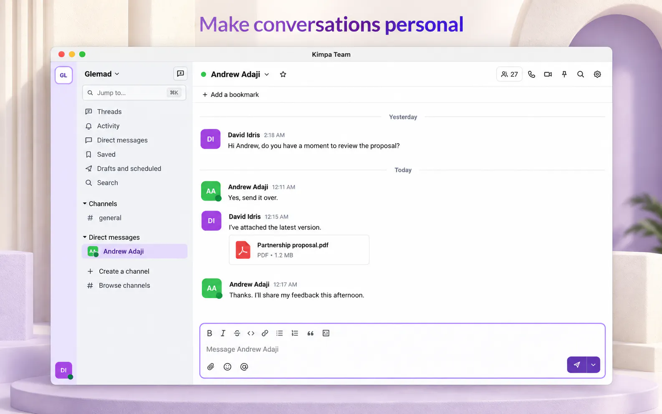Toggle italic formatting in composer
This screenshot has height=414, width=662.
click(223, 333)
